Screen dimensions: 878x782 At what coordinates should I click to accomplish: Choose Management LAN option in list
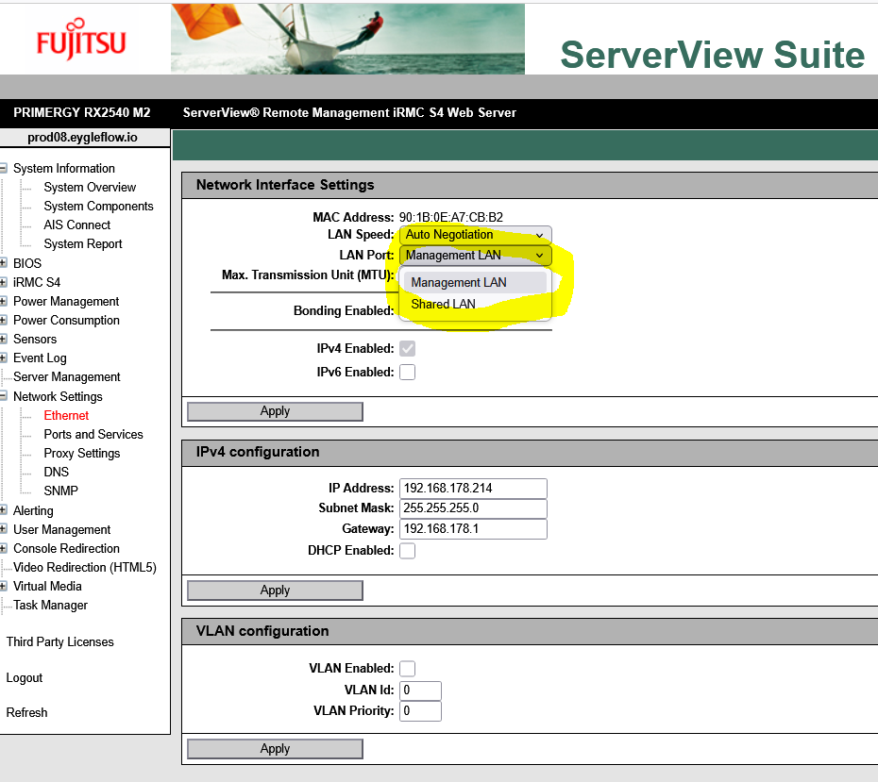[475, 282]
